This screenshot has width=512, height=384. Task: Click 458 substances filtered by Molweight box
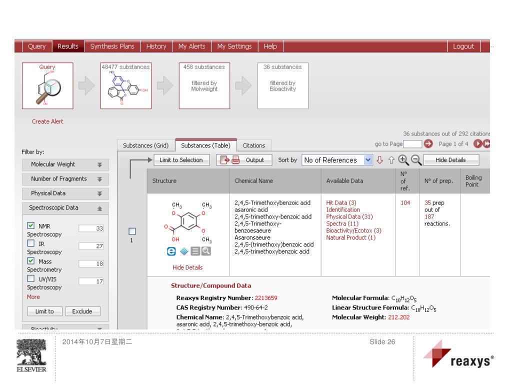(204, 86)
